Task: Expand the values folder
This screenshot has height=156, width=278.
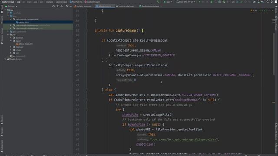Action: point(11,50)
